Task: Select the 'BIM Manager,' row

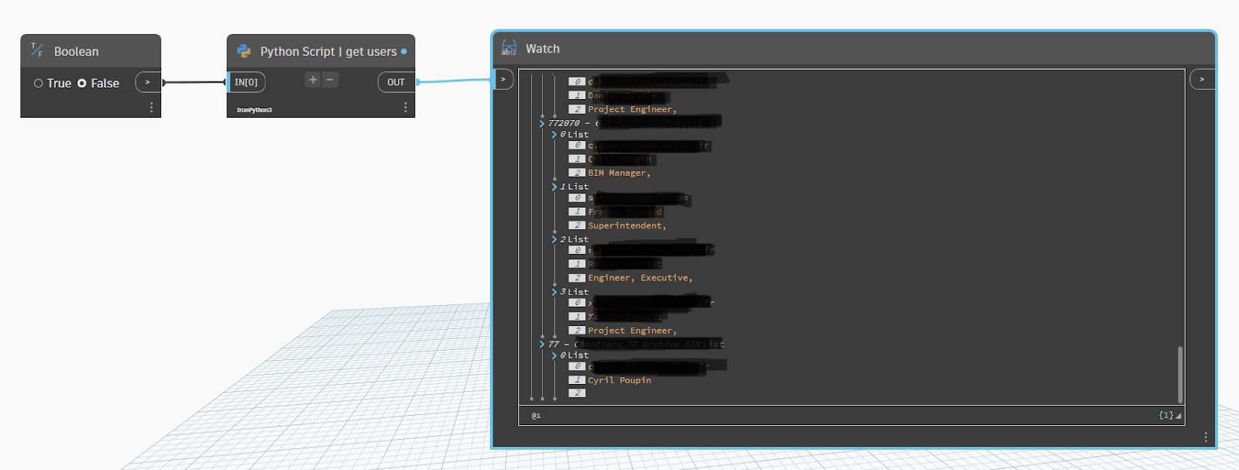Action: 619,173
